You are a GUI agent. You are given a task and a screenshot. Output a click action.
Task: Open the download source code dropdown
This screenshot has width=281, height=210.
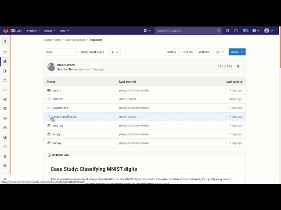coord(220,52)
